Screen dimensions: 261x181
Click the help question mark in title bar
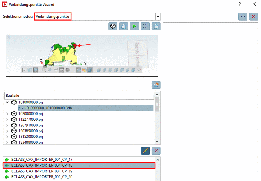tap(240, 4)
